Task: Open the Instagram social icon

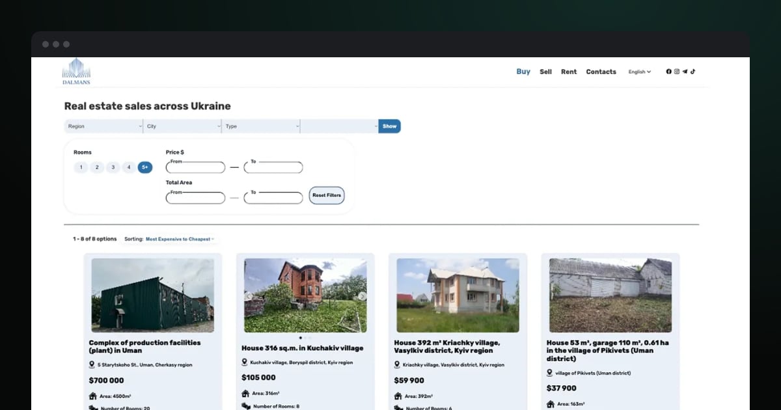Action: click(x=677, y=72)
